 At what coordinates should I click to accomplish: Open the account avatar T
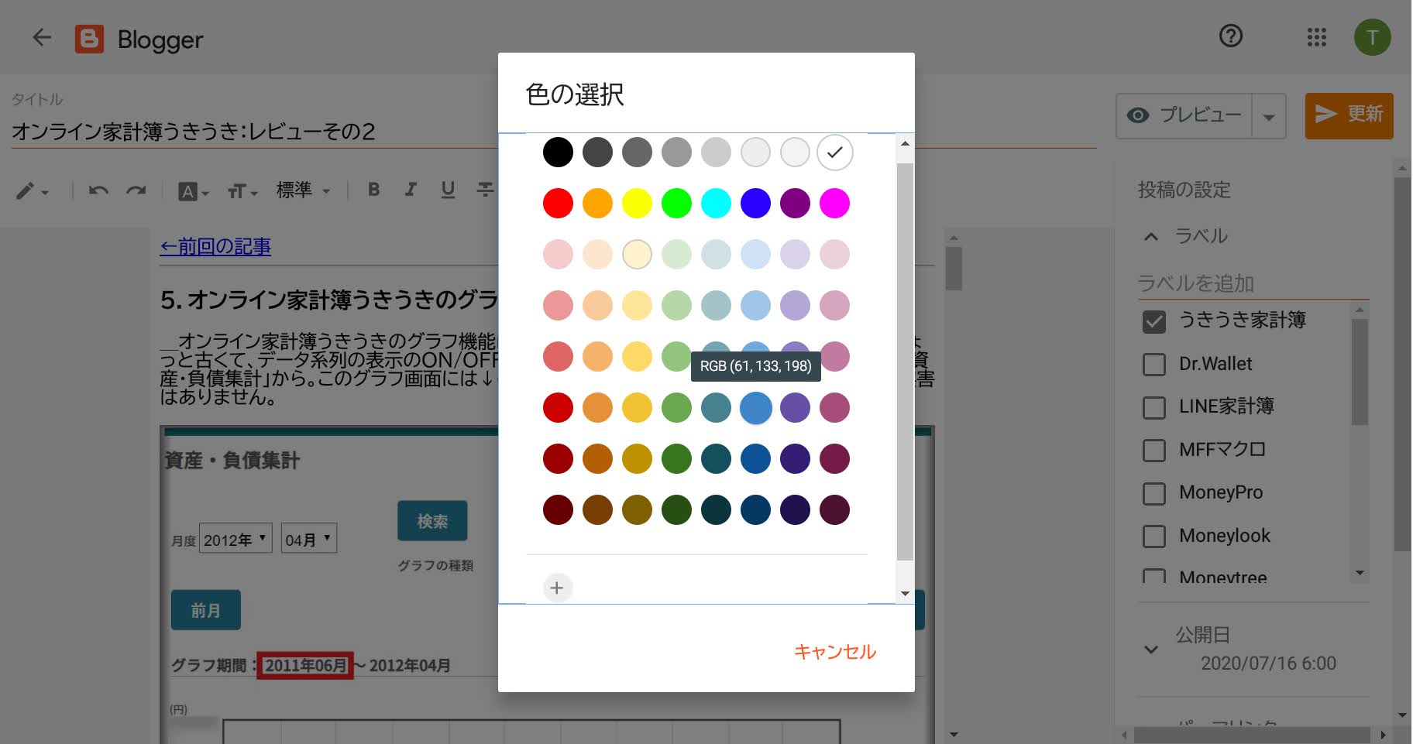coord(1372,37)
